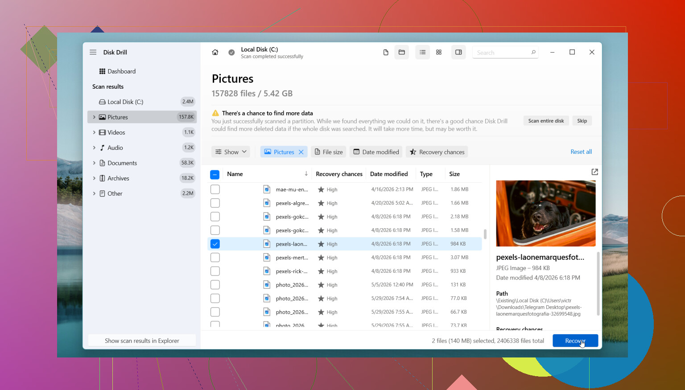Expand the Pictures category chevron

[x=94, y=117]
